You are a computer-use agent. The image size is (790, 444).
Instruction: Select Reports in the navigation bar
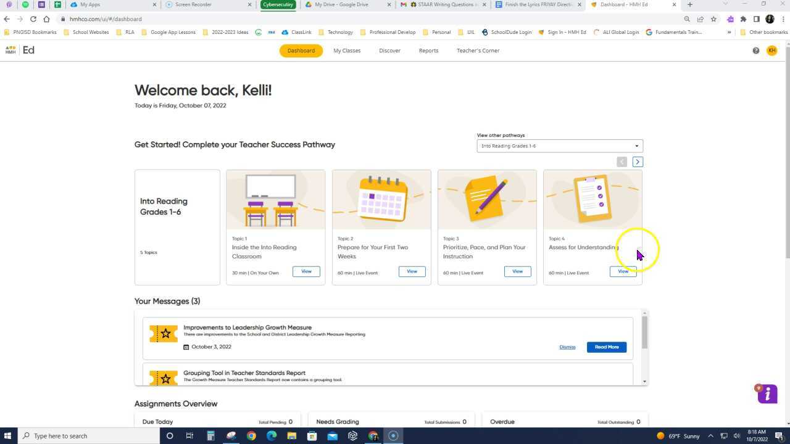(x=428, y=51)
